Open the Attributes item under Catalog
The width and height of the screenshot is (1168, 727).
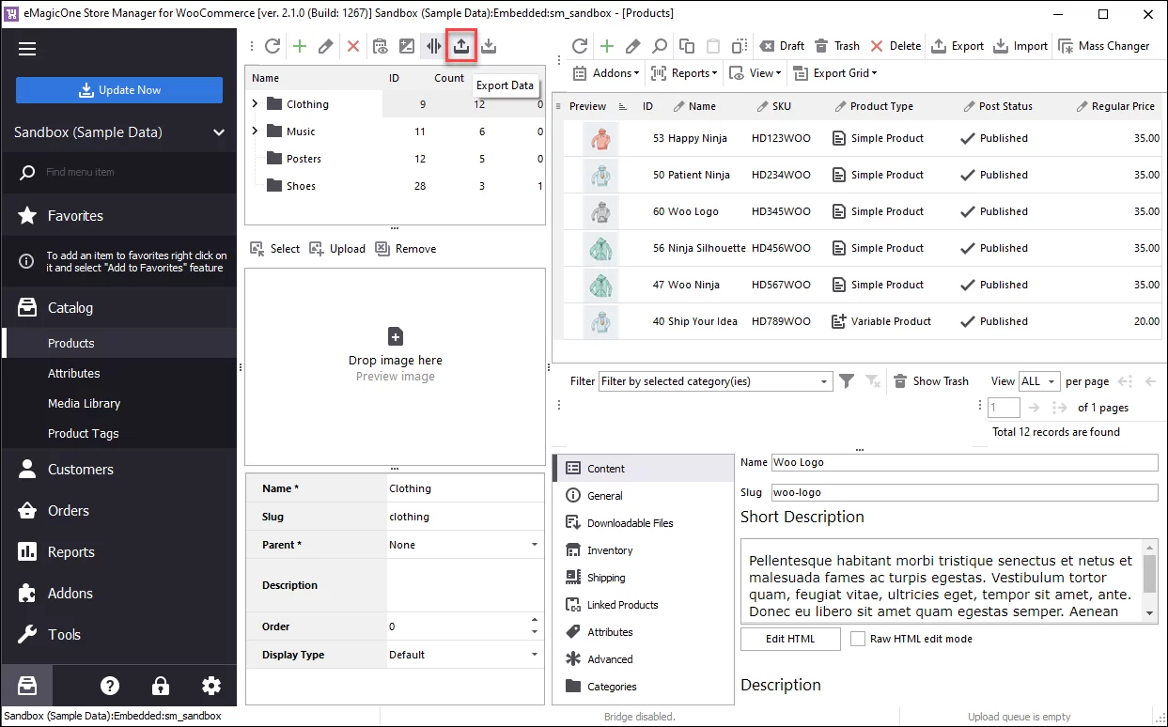click(x=74, y=373)
